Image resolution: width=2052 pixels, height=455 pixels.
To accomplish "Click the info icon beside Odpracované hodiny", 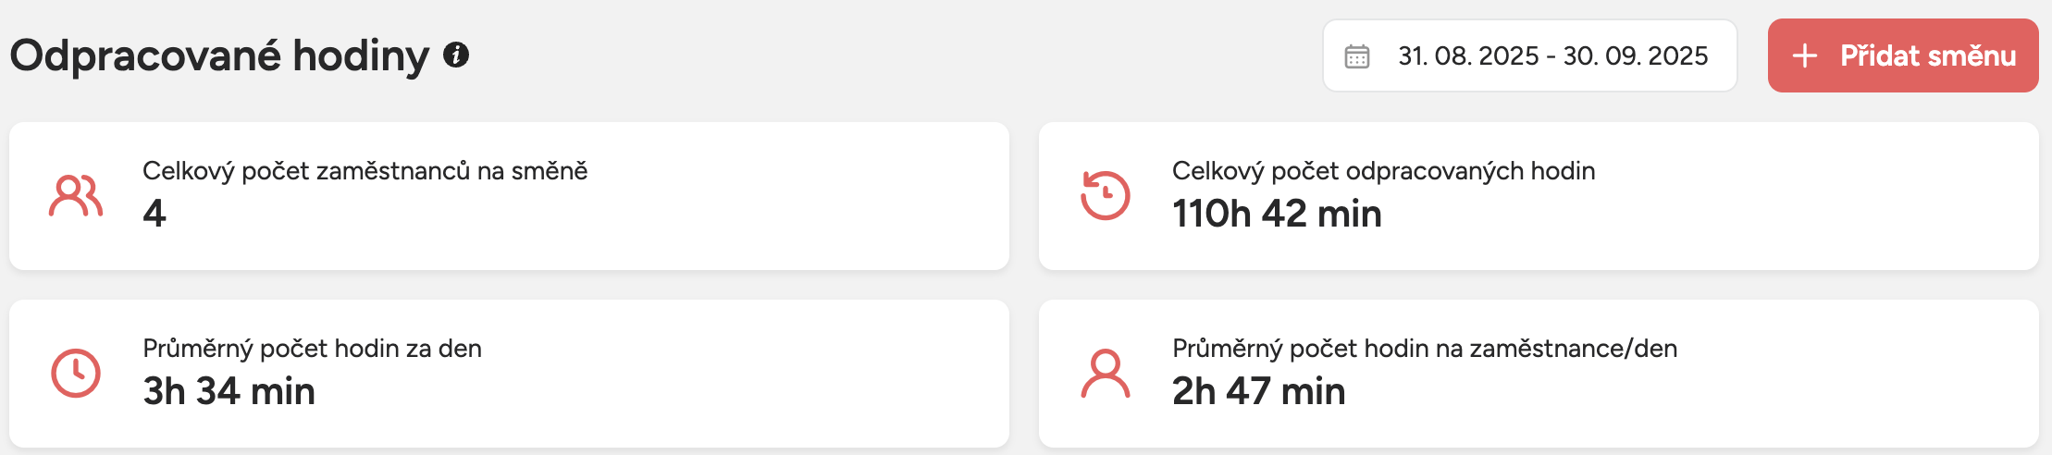I will coord(456,55).
